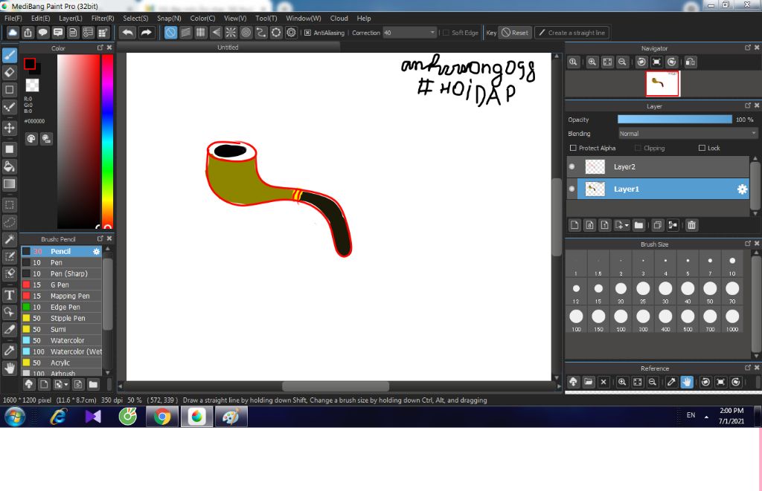Turn on the radial snap guide
Screen dimensions: 762x491
point(231,33)
